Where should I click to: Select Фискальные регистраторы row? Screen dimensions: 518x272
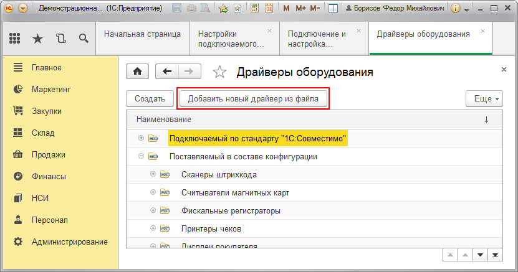click(314, 210)
